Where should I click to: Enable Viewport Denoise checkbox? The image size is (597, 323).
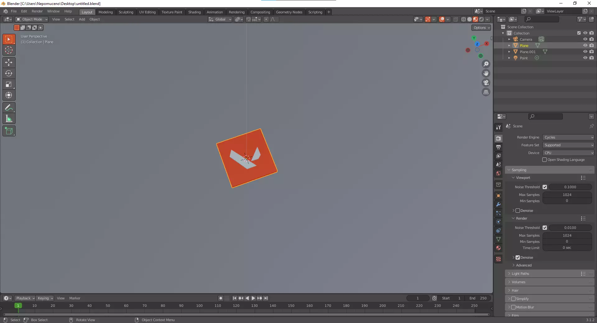(x=518, y=211)
